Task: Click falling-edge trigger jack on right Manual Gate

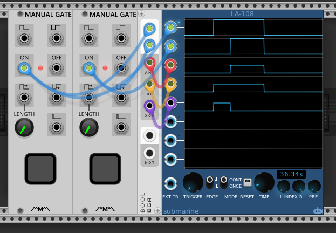Action: tap(121, 98)
